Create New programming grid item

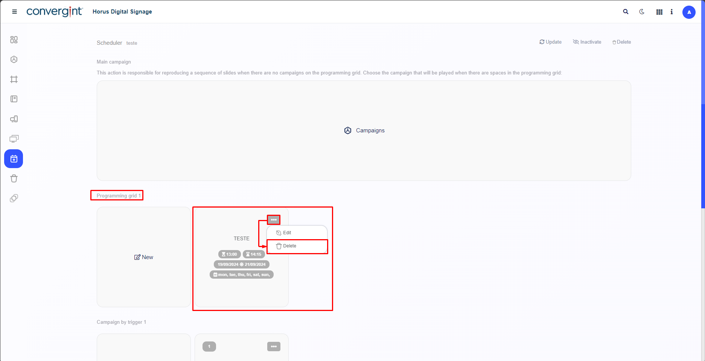coord(144,257)
